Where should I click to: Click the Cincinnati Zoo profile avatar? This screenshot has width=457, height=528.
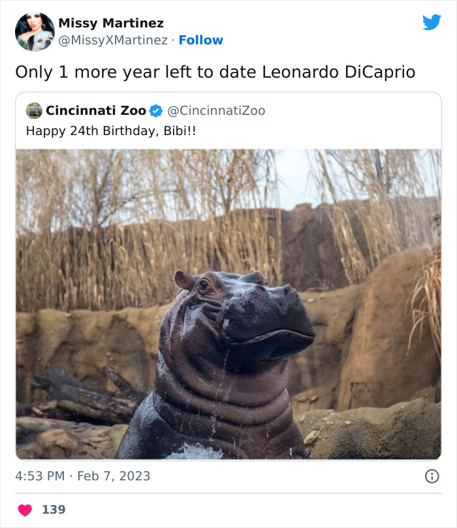tap(33, 111)
